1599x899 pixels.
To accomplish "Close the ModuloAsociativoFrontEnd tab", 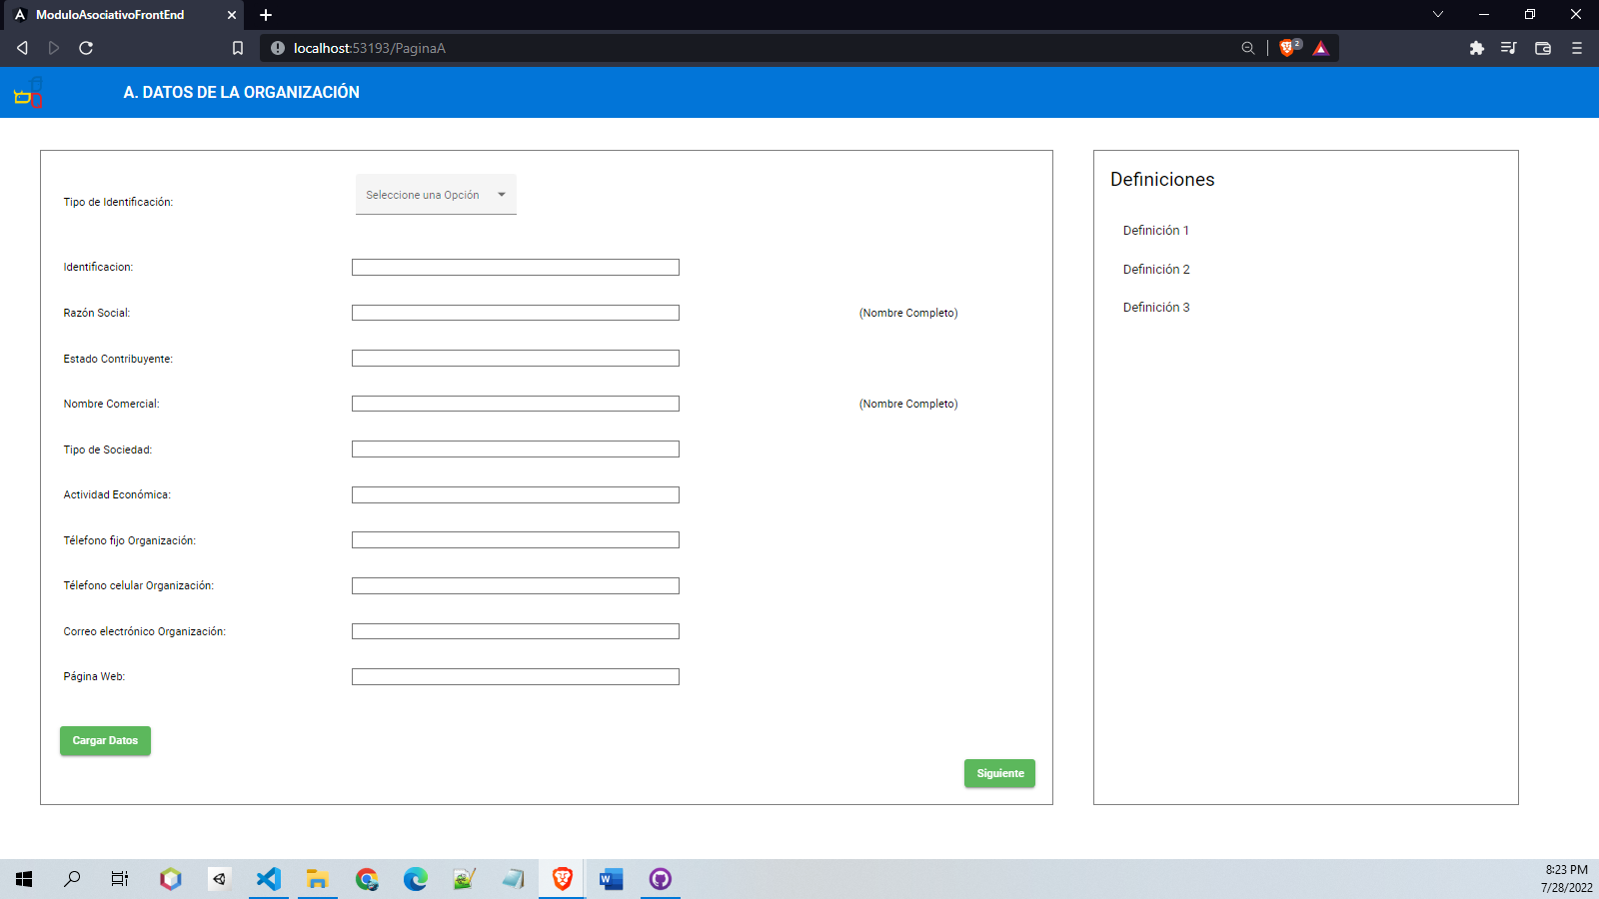I will click(232, 15).
